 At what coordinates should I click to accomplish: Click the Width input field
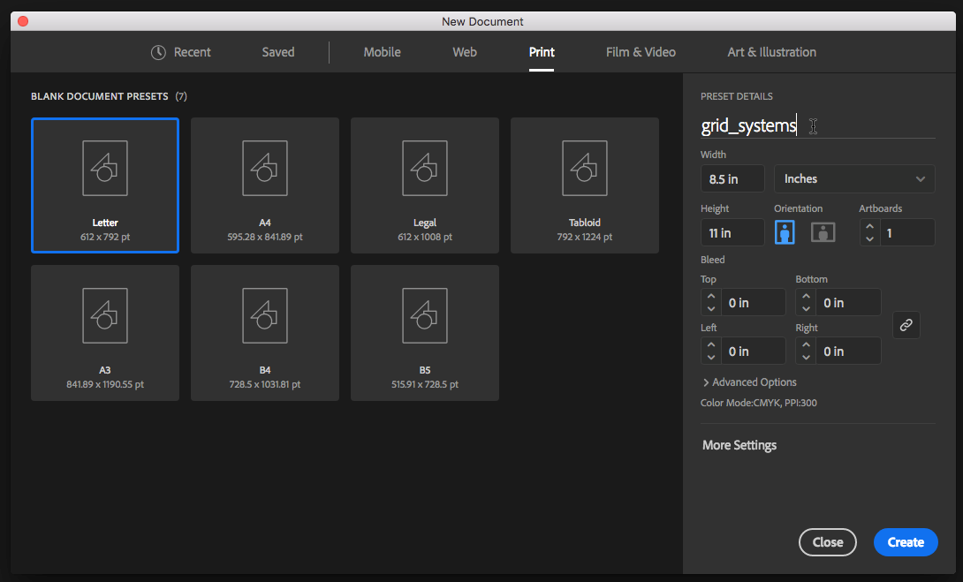(732, 178)
